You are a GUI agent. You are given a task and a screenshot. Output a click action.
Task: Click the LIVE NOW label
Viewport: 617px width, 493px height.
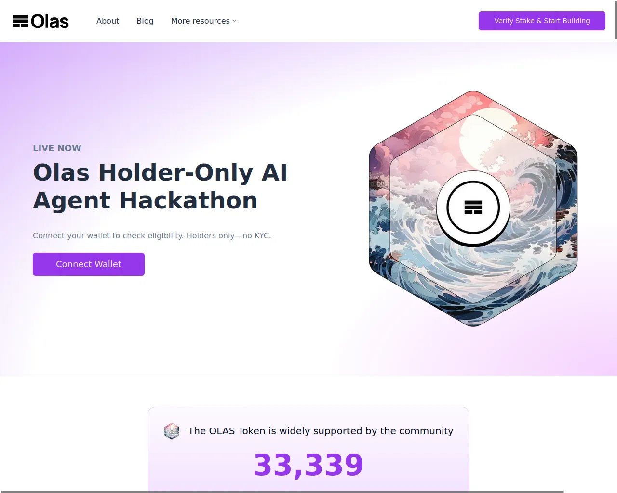[57, 148]
